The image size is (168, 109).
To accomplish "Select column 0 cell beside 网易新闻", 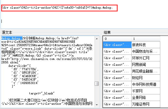I will tap(117, 65).
